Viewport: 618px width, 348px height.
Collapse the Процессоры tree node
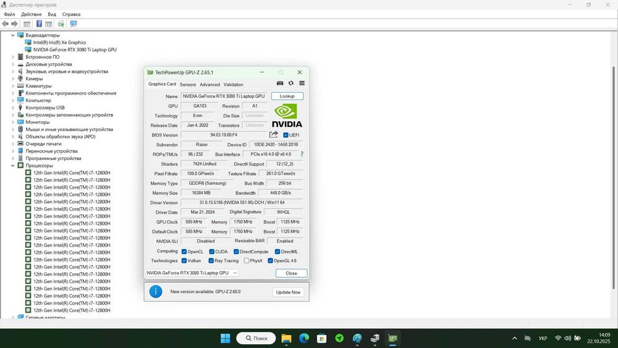[x=12, y=166]
